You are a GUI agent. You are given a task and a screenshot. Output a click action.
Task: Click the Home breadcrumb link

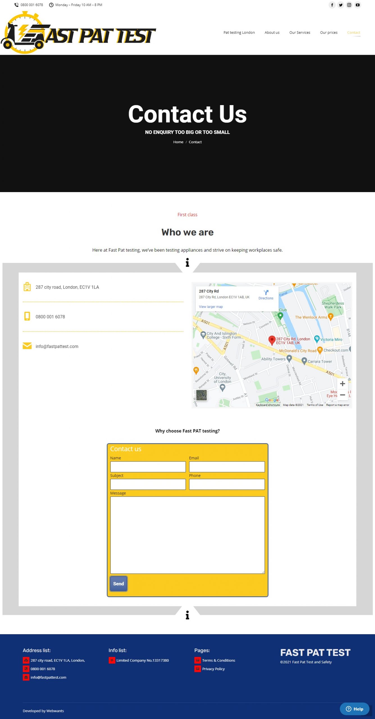(x=178, y=142)
